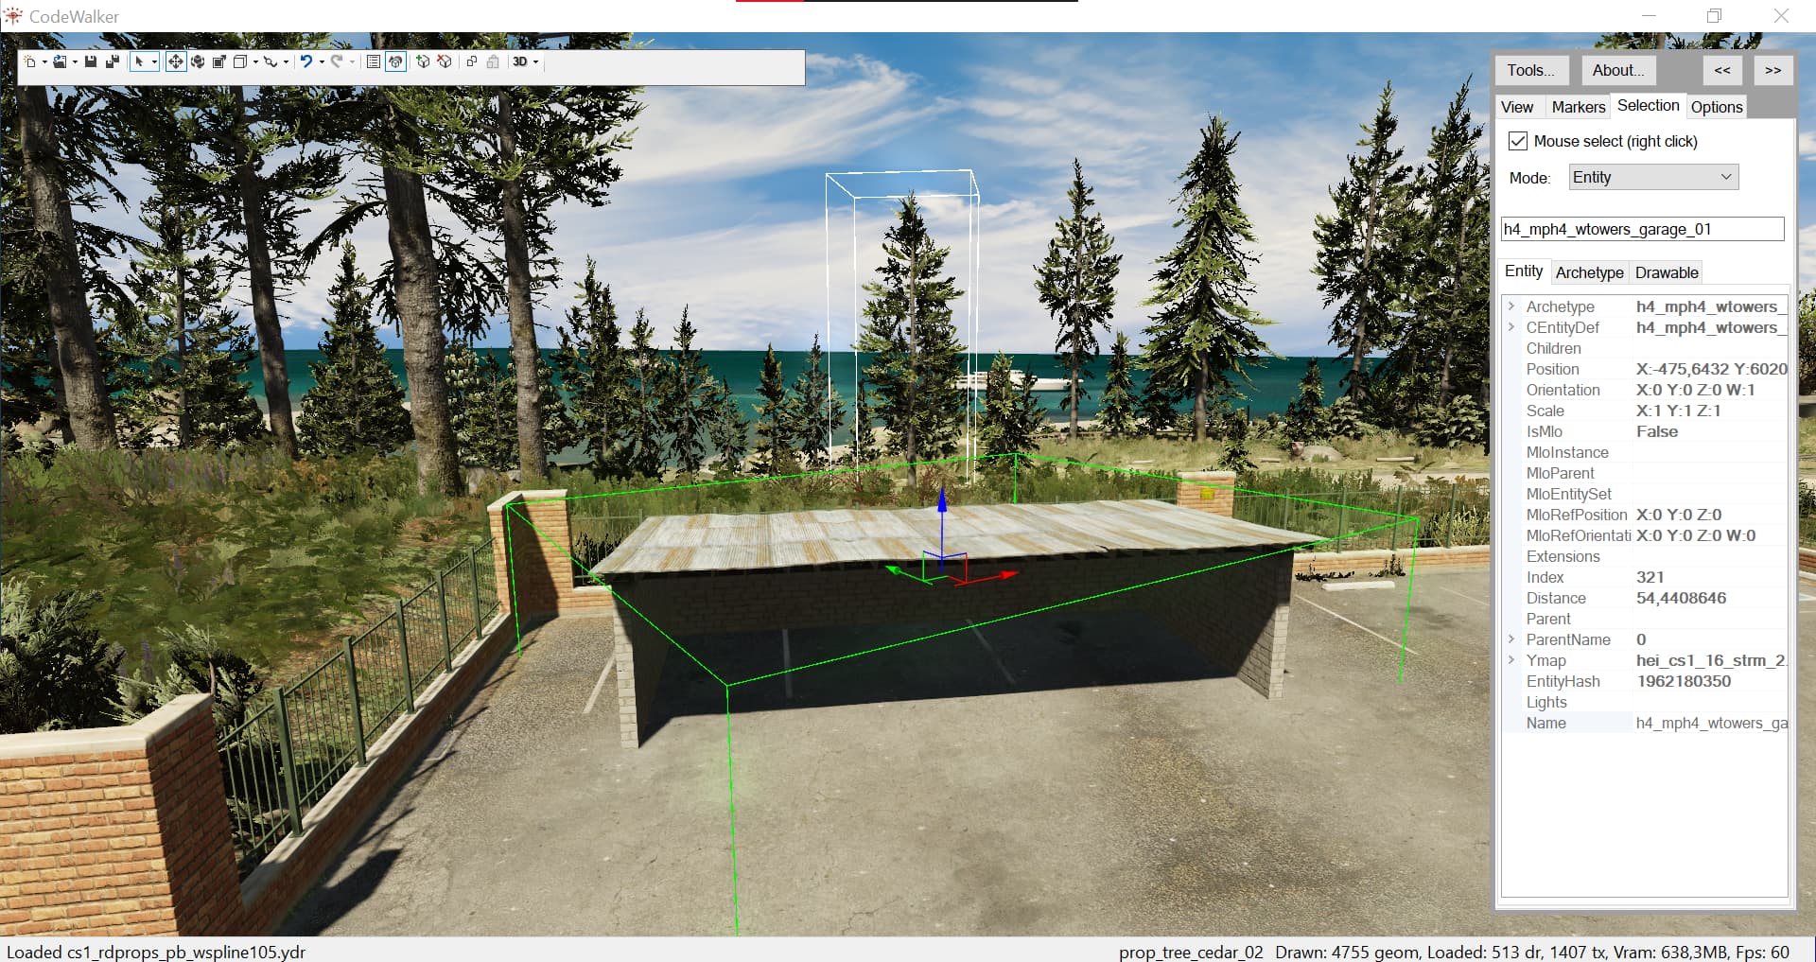Viewport: 1816px width, 962px height.
Task: Save the current file with the floppy icon
Action: [x=91, y=61]
